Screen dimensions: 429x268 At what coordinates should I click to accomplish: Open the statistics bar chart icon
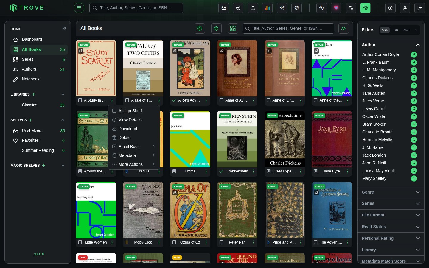[x=268, y=8]
